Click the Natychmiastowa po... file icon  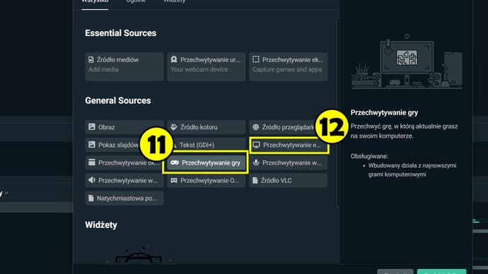[x=91, y=198]
